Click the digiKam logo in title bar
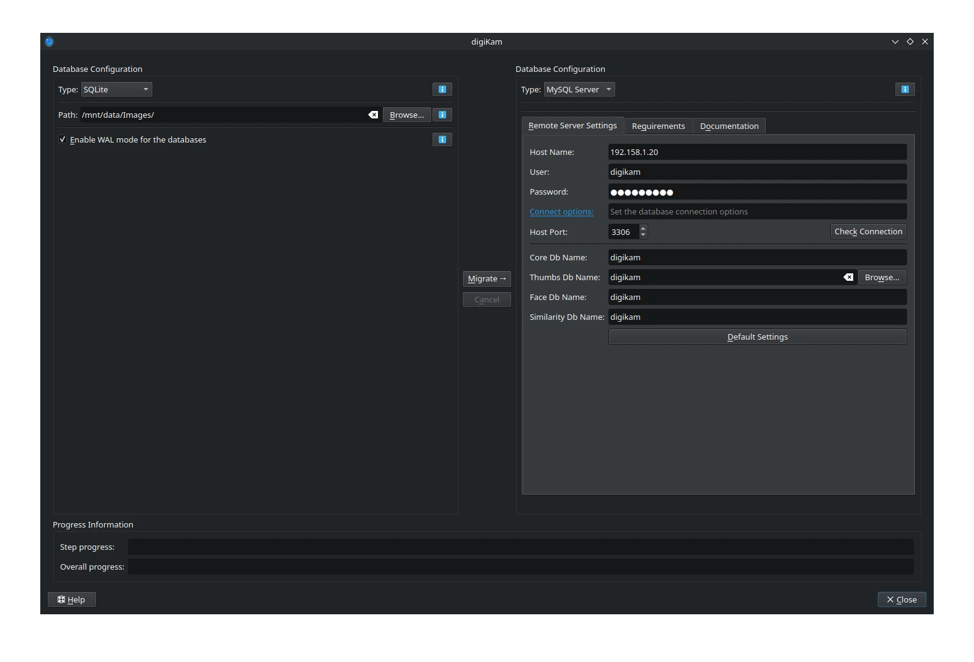Screen dimensions: 974x662 [x=50, y=42]
